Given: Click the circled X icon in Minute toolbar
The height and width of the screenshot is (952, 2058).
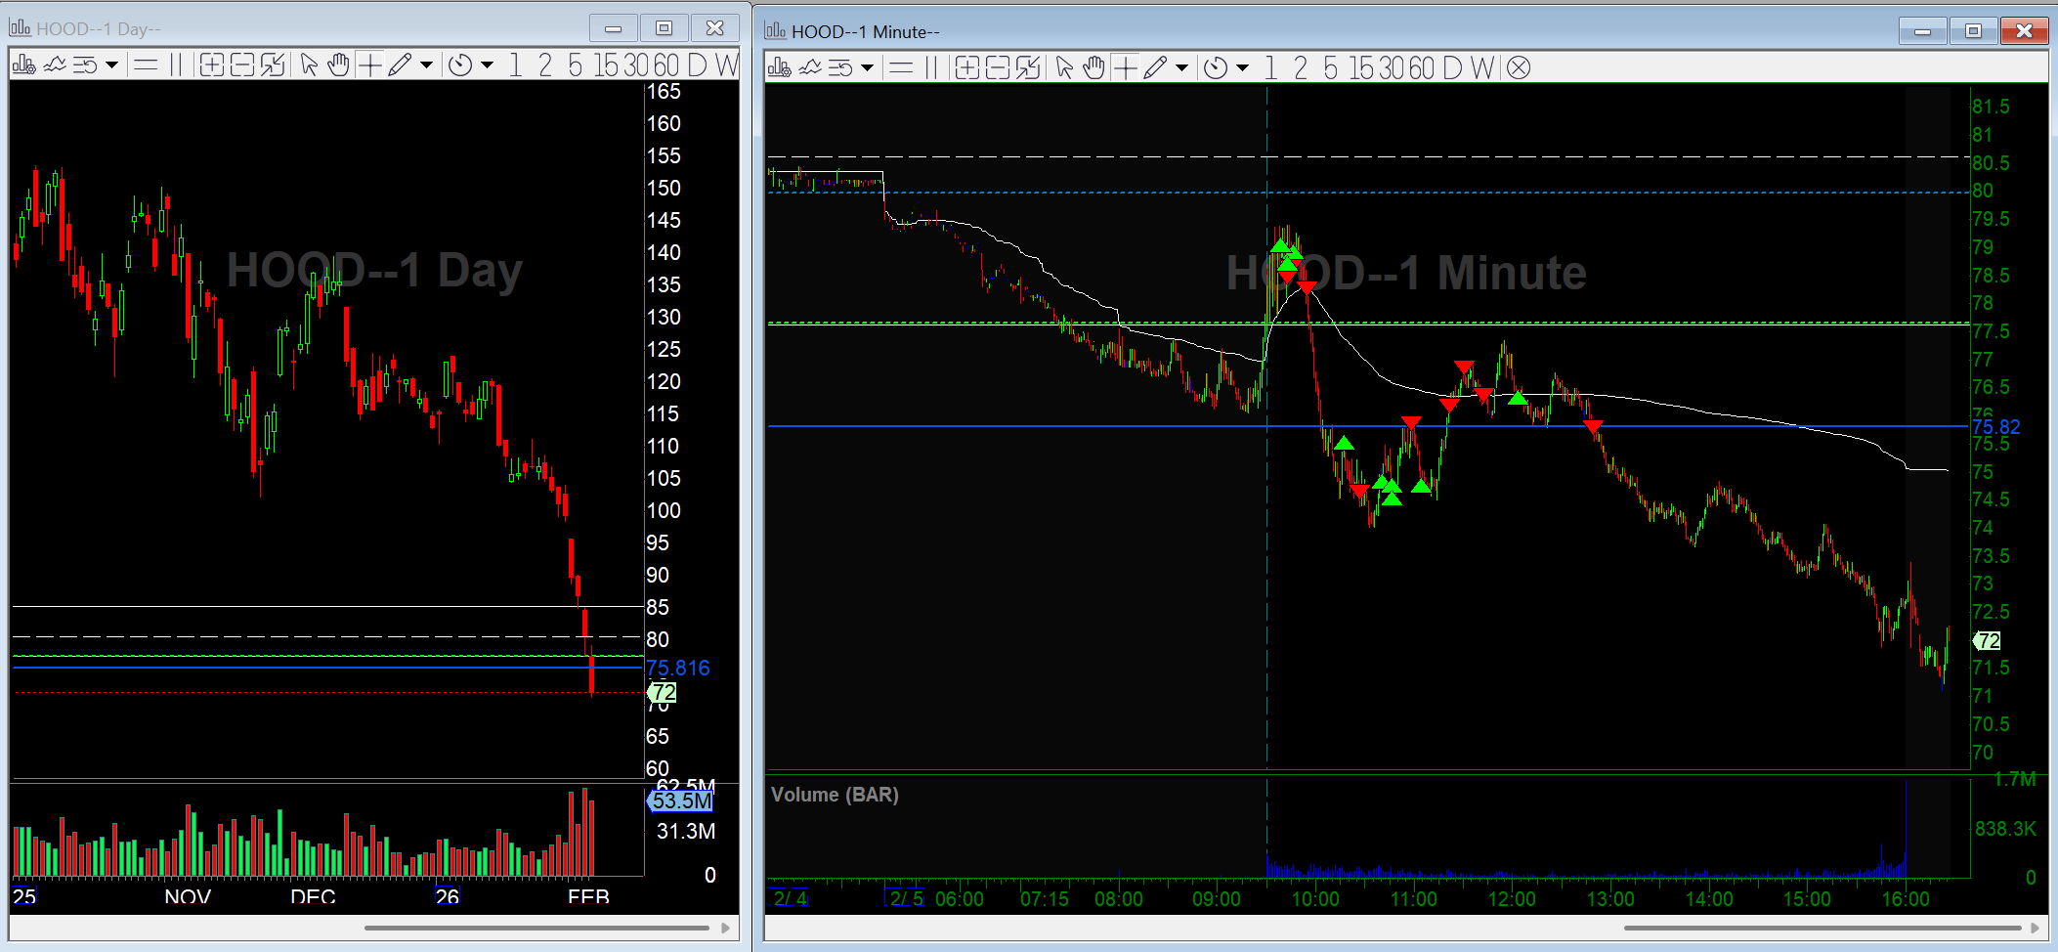Looking at the screenshot, I should 1518,67.
